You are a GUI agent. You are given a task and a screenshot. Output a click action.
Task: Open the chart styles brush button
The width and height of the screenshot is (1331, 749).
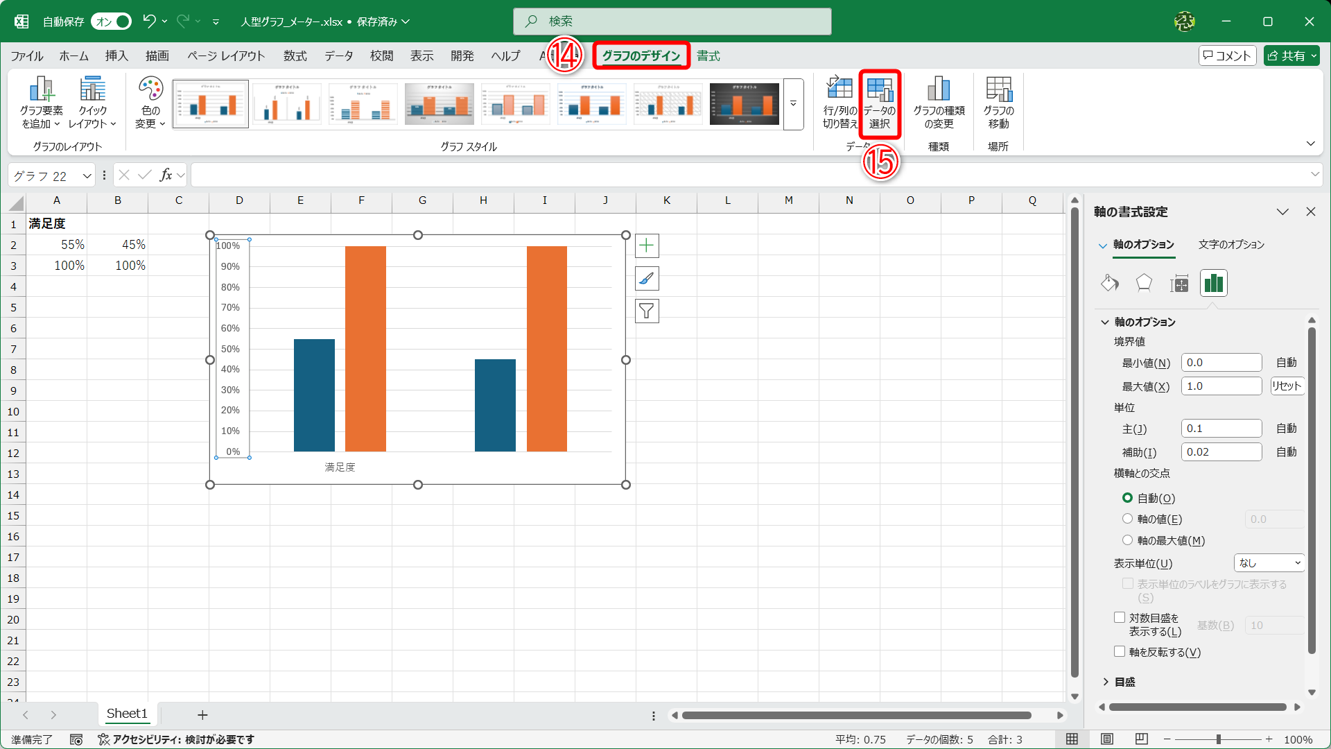coord(647,279)
